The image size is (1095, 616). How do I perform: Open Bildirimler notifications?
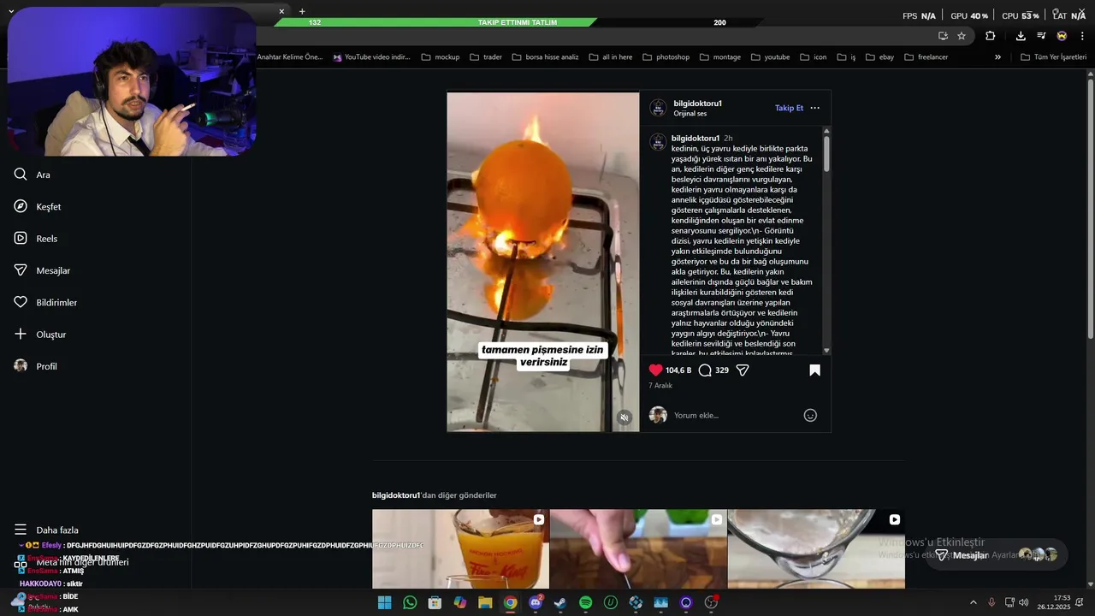45,302
